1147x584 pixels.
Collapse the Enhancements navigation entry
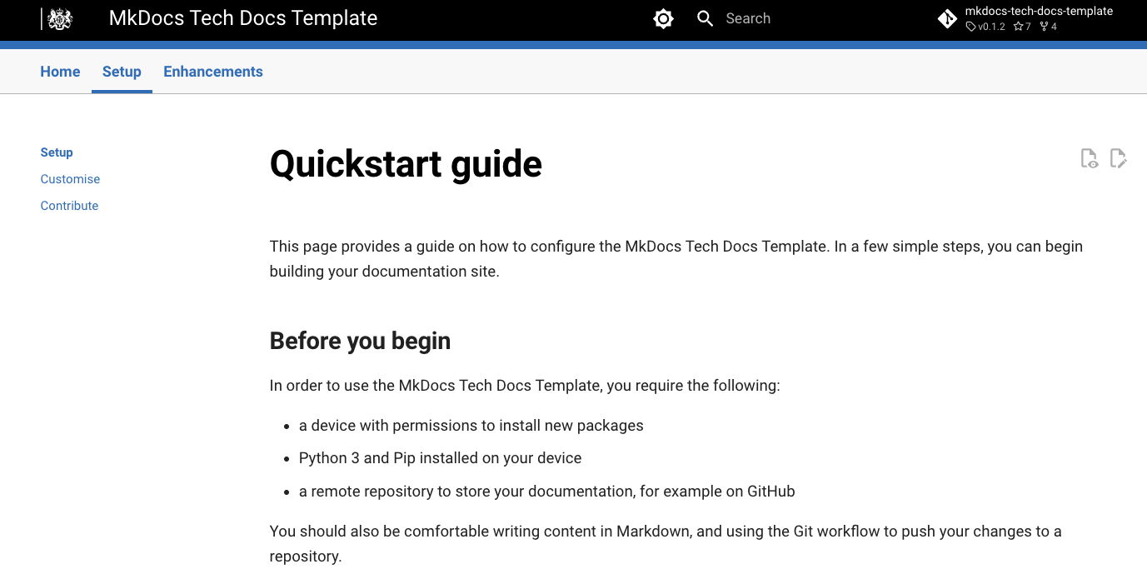212,72
